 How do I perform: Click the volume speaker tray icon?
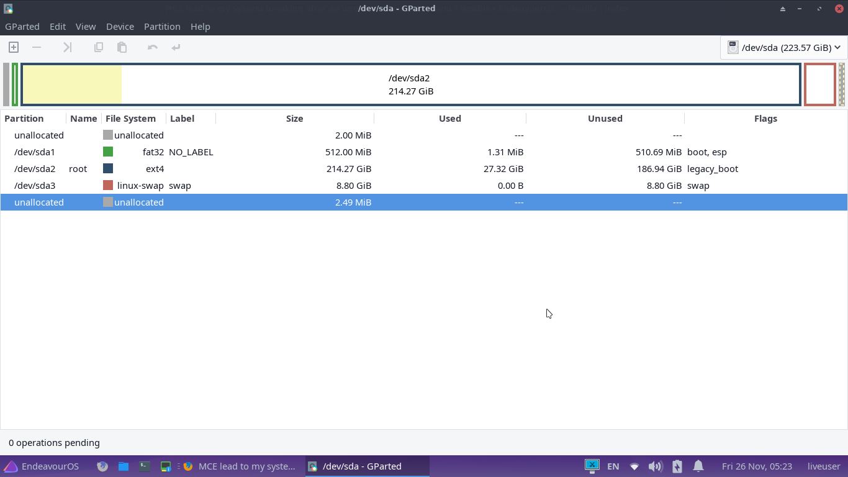(x=655, y=466)
